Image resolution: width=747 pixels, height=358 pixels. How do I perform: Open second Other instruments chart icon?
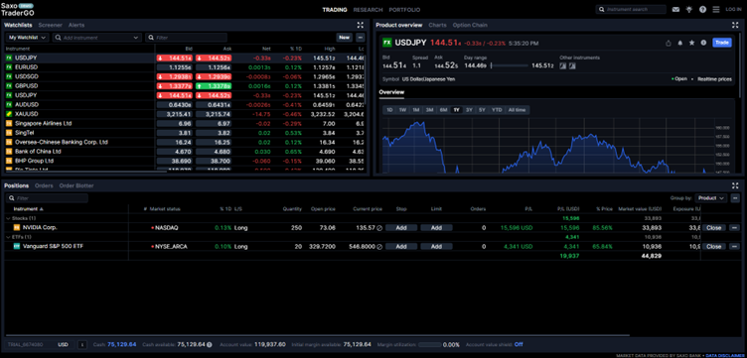point(572,65)
